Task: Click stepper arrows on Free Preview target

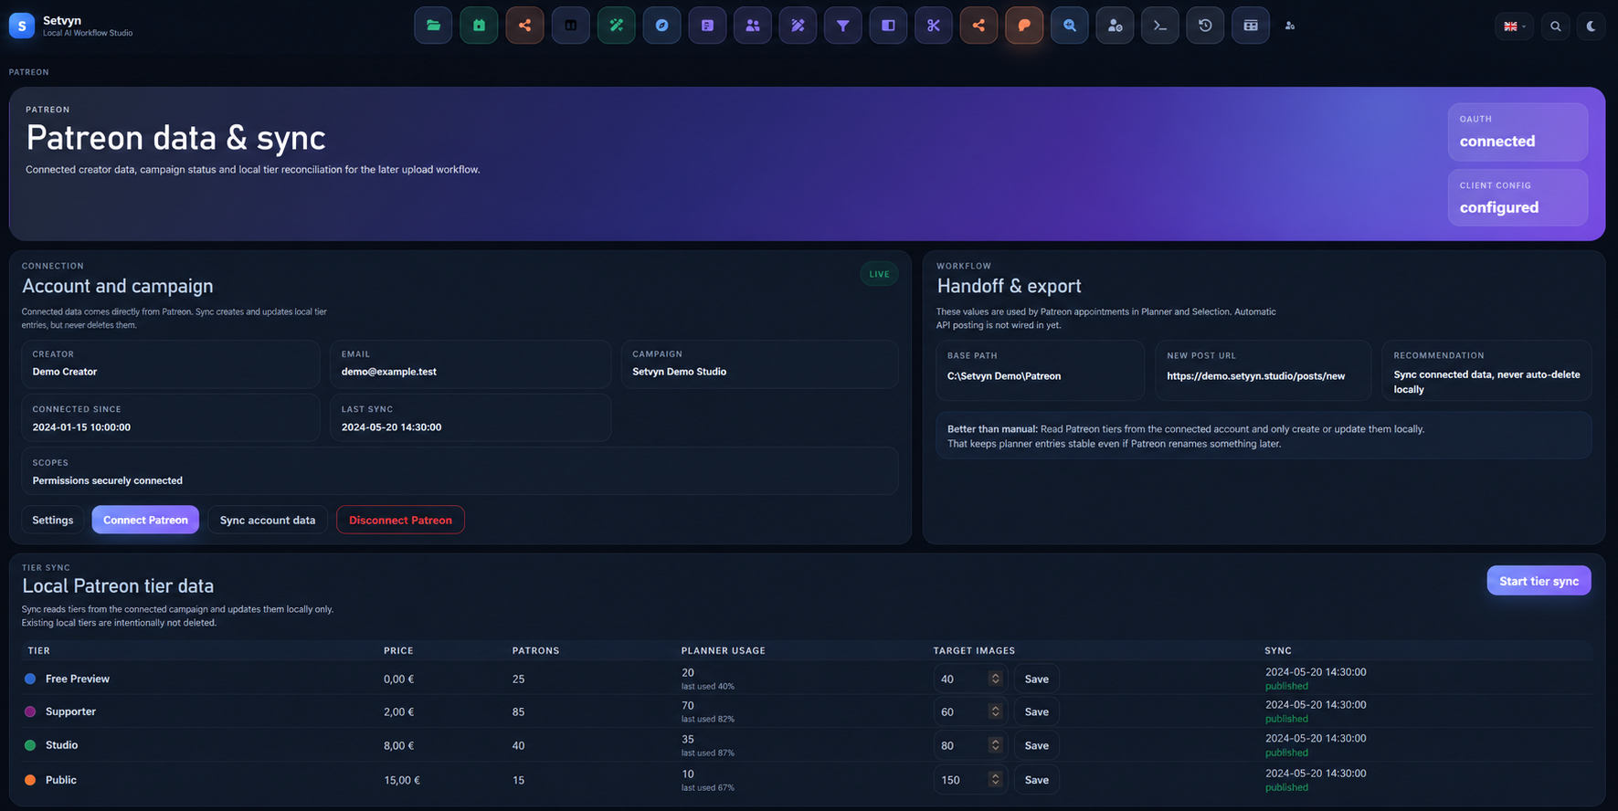Action: point(996,679)
